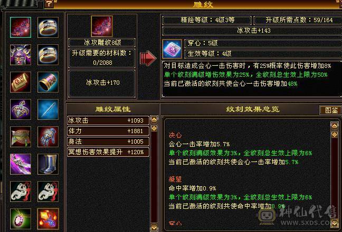
Task: Click the red upgrade arrow
Action: (x=148, y=58)
